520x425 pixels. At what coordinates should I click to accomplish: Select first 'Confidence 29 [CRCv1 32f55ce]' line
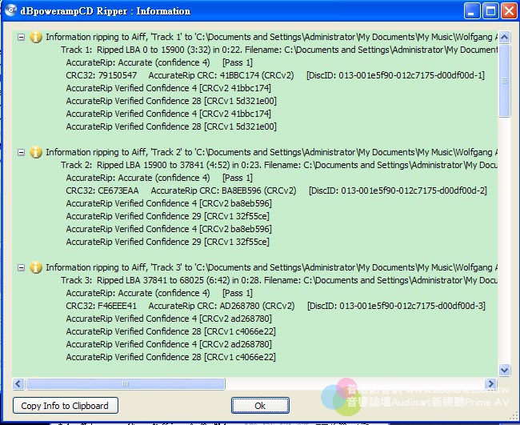[x=167, y=216]
